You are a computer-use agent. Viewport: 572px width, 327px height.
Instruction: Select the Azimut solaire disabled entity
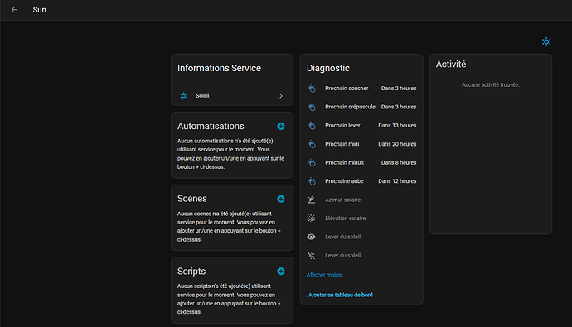(x=361, y=200)
